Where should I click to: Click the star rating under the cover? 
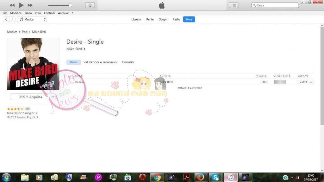click(15, 109)
